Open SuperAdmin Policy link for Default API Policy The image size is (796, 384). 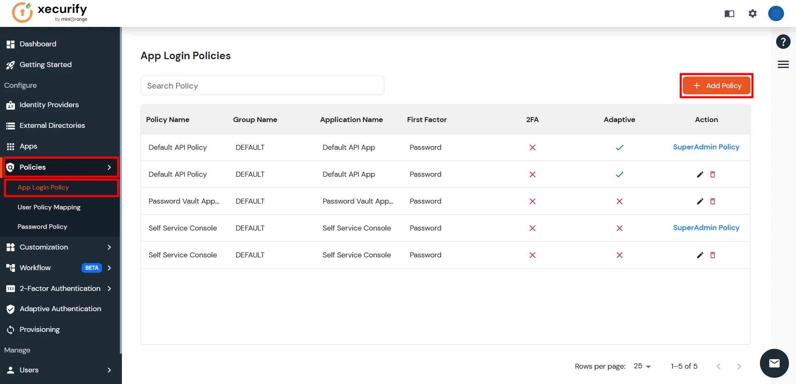pyautogui.click(x=706, y=147)
